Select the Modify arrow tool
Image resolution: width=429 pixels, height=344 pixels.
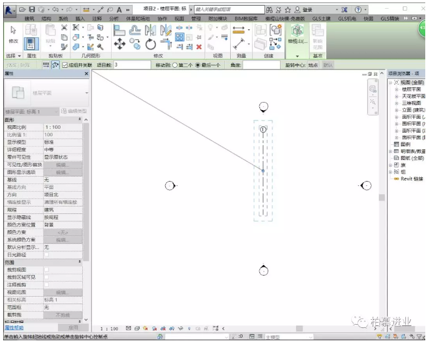tap(13, 30)
